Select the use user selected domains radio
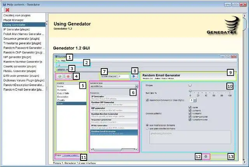The height and width of the screenshot is (167, 249). [147, 128]
